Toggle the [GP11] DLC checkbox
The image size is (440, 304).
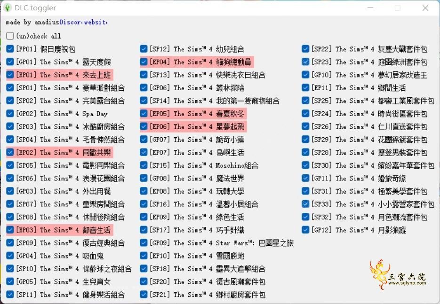305,178
